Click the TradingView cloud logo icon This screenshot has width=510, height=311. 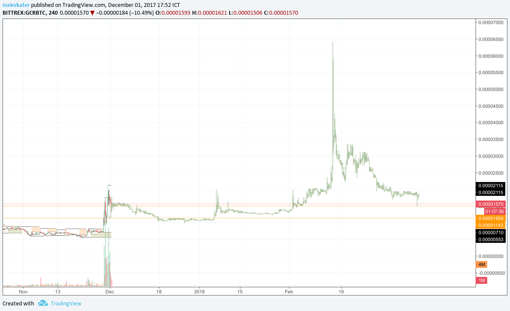pyautogui.click(x=43, y=303)
